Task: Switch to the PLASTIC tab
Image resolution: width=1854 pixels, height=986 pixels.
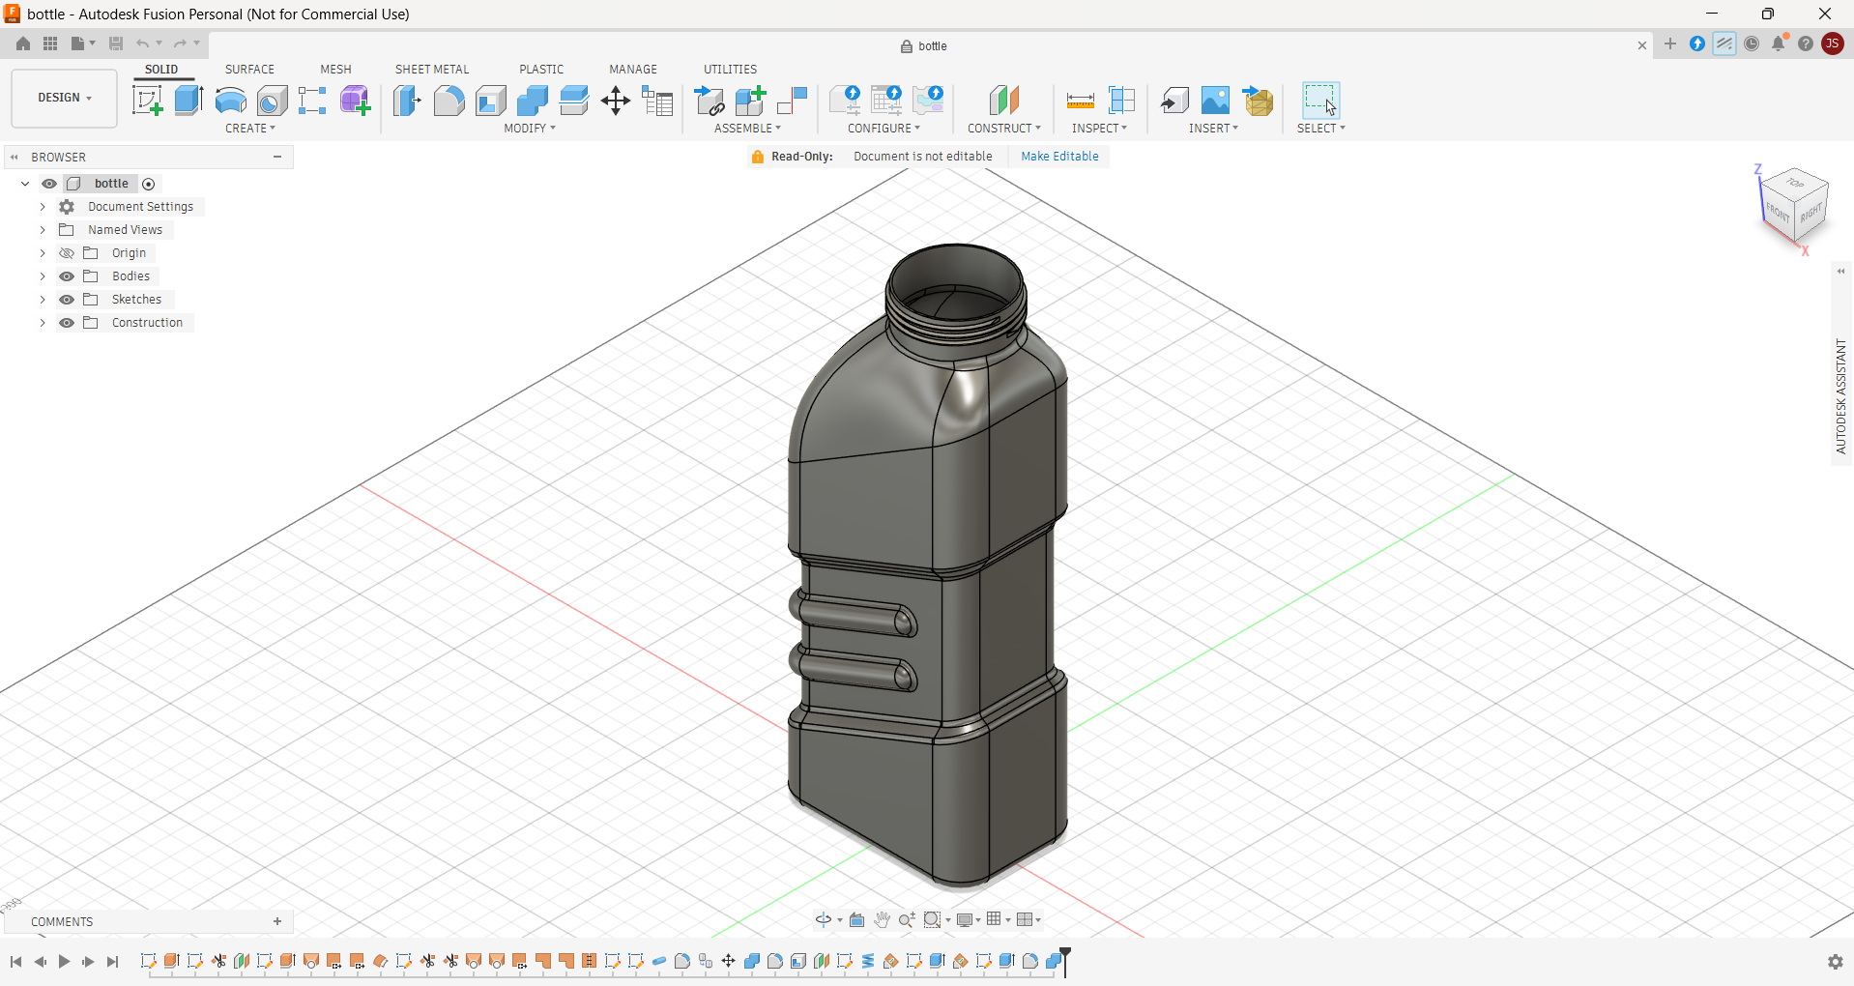Action: click(541, 70)
